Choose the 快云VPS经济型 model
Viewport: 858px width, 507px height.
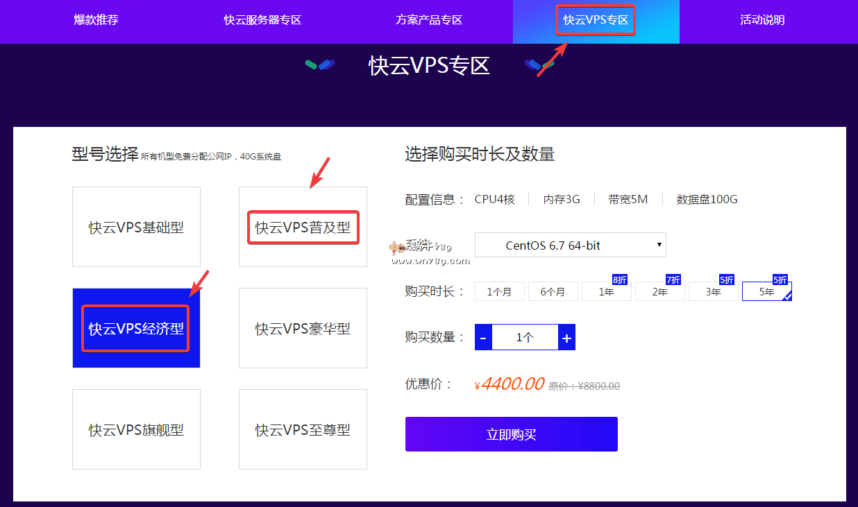point(135,328)
